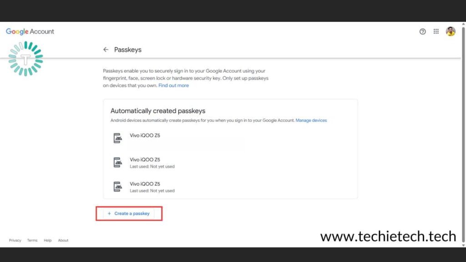Screen dimensions: 466x262
Task: Click the Create a passkey button
Action: tap(129, 213)
